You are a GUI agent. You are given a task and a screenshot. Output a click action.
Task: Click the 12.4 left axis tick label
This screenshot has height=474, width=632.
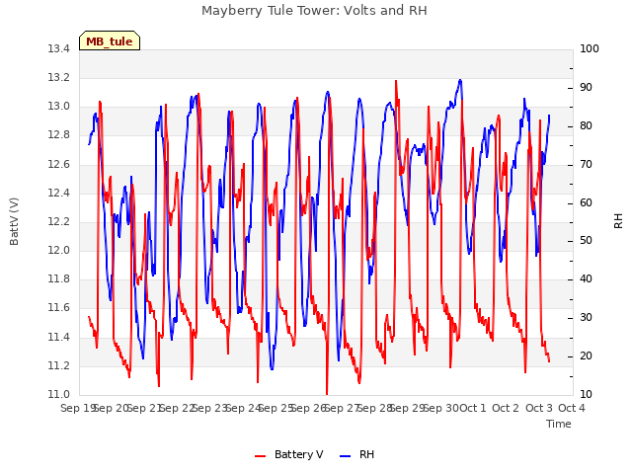coord(59,193)
